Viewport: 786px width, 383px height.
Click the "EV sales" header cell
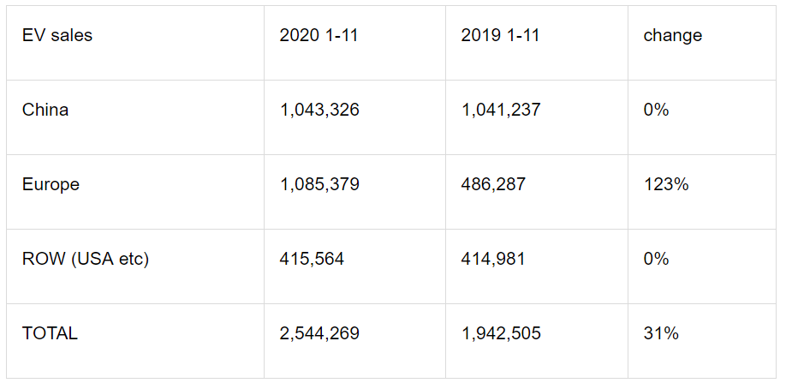57,35
